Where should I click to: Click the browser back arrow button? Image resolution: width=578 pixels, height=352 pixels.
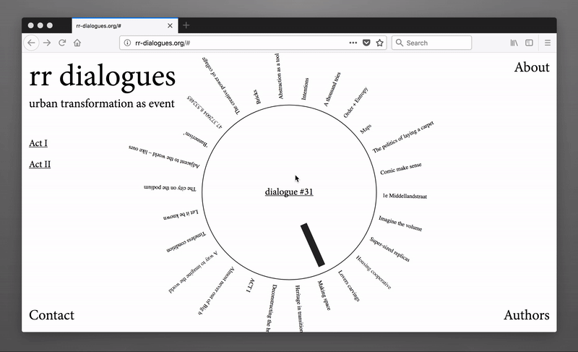point(31,43)
